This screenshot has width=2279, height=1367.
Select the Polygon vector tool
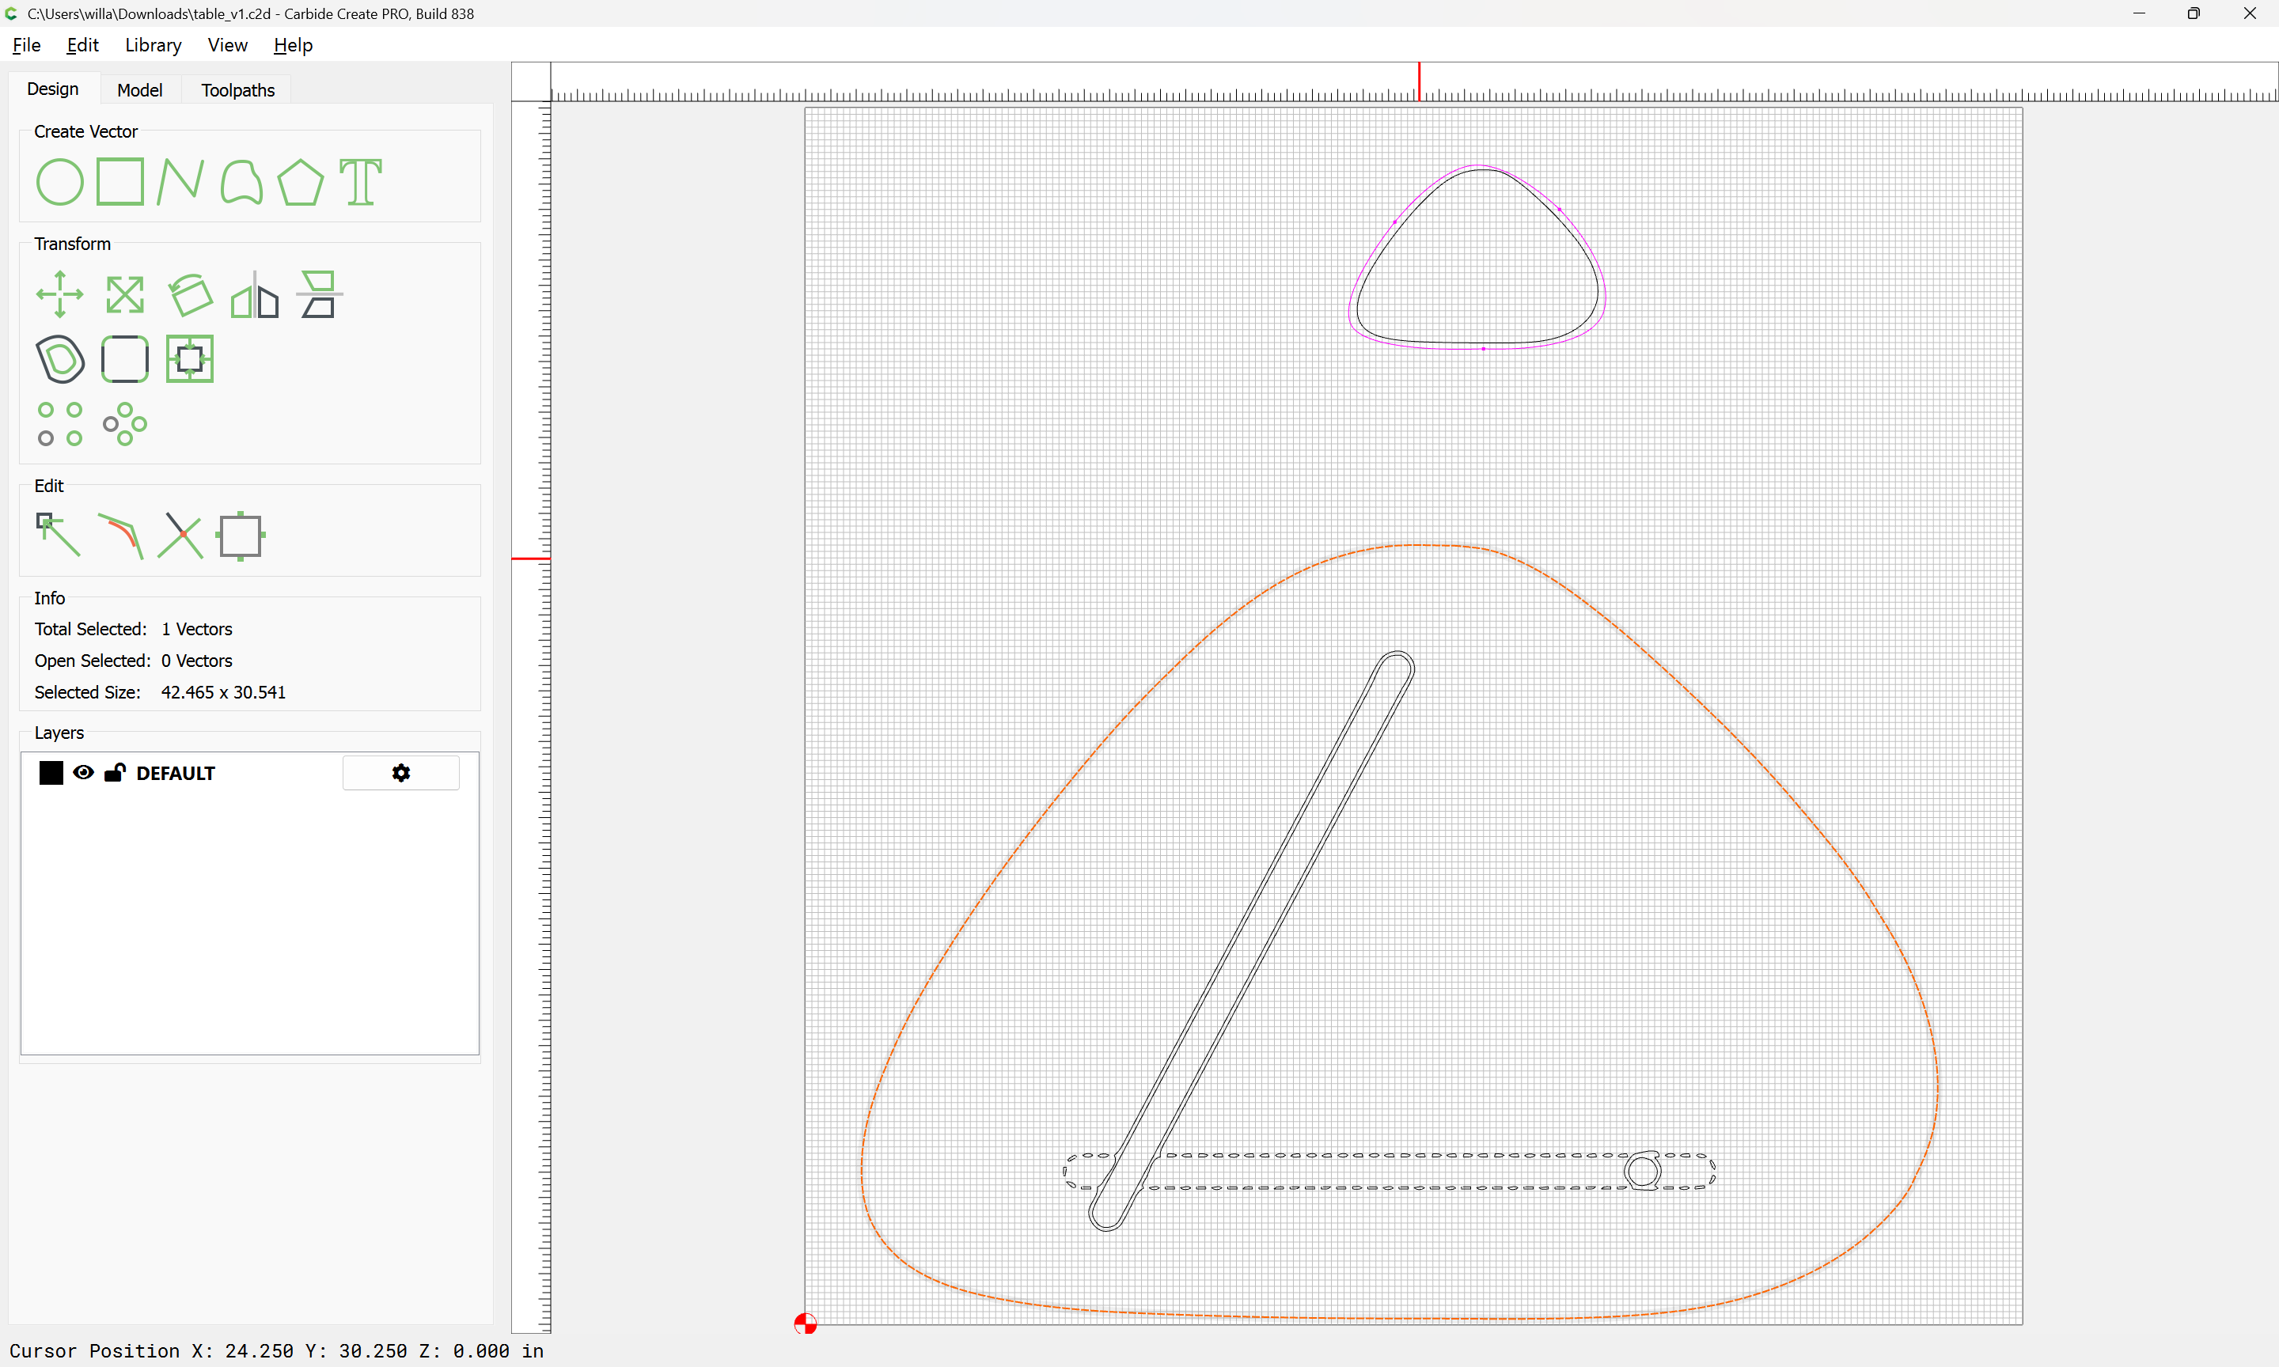[300, 181]
